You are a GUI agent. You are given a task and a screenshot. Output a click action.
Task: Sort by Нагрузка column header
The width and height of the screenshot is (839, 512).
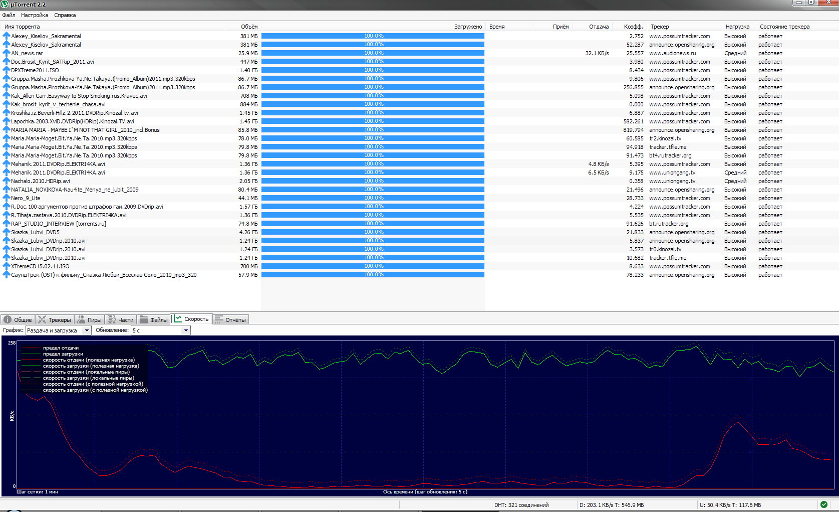point(739,27)
